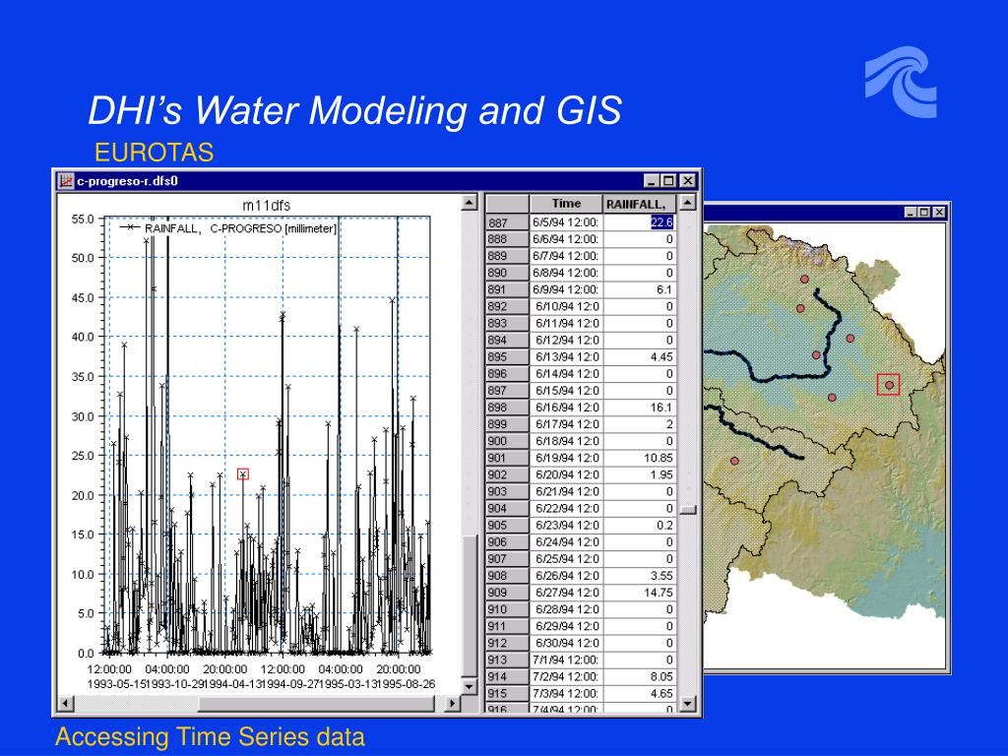
Task: Click the zero rainfall value in row 888
Action: 640,239
